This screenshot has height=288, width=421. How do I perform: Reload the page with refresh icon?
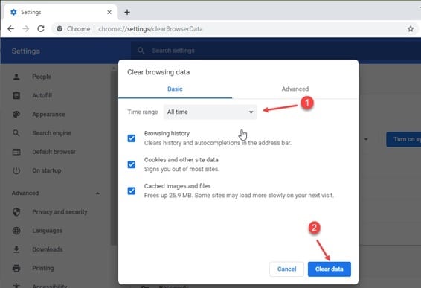[x=41, y=28]
